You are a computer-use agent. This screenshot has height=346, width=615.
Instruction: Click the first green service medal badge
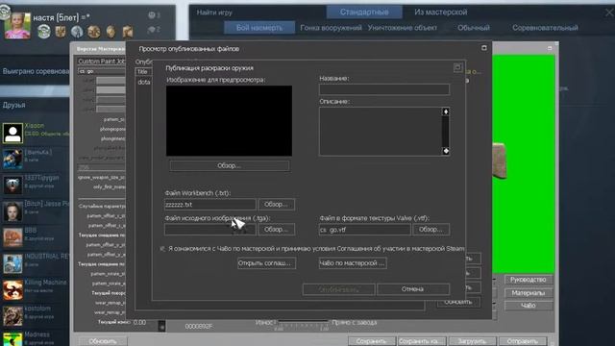(x=43, y=32)
